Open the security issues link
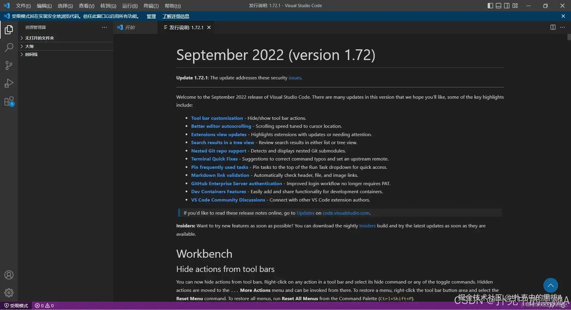 (295, 78)
